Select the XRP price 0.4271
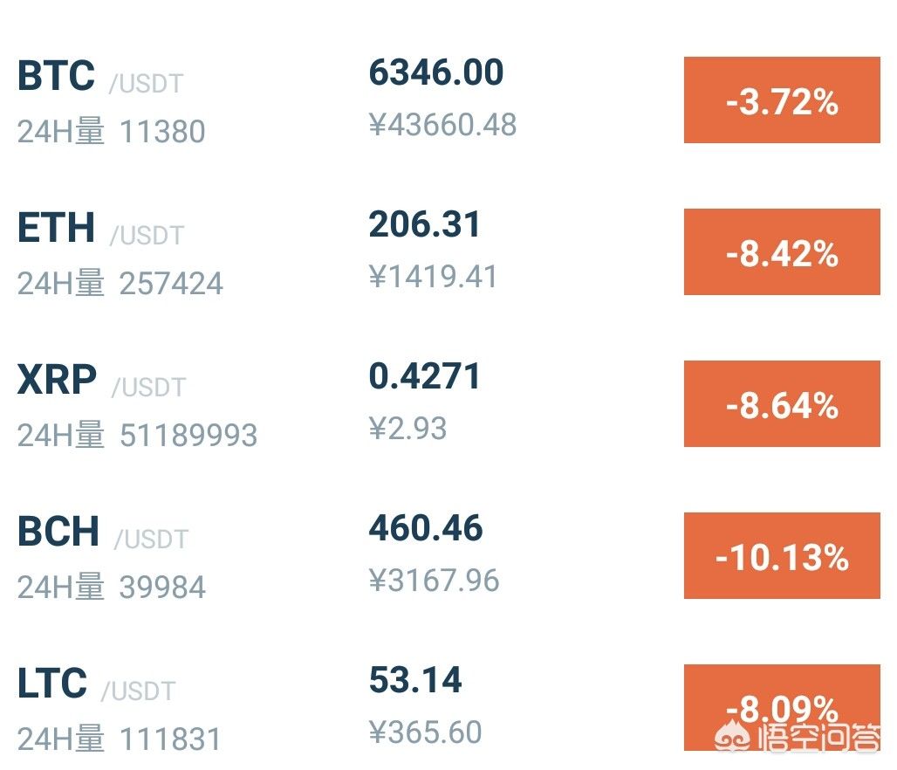 click(425, 377)
